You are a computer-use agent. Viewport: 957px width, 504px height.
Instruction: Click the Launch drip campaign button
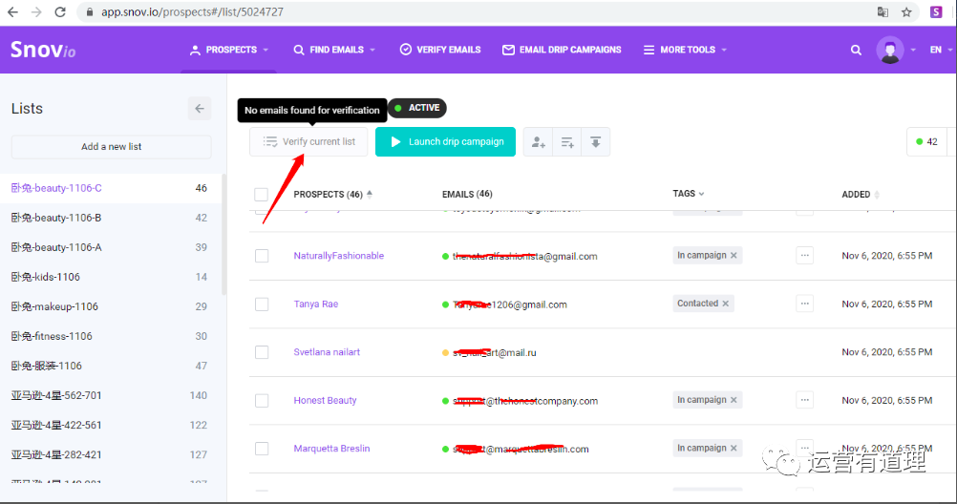tap(445, 142)
